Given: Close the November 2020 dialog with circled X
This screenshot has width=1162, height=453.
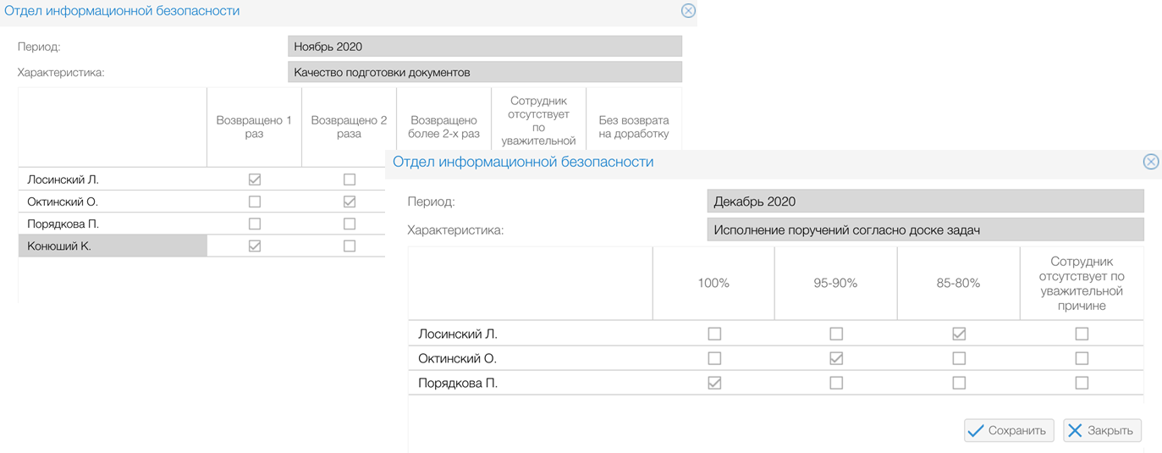Looking at the screenshot, I should click(688, 11).
